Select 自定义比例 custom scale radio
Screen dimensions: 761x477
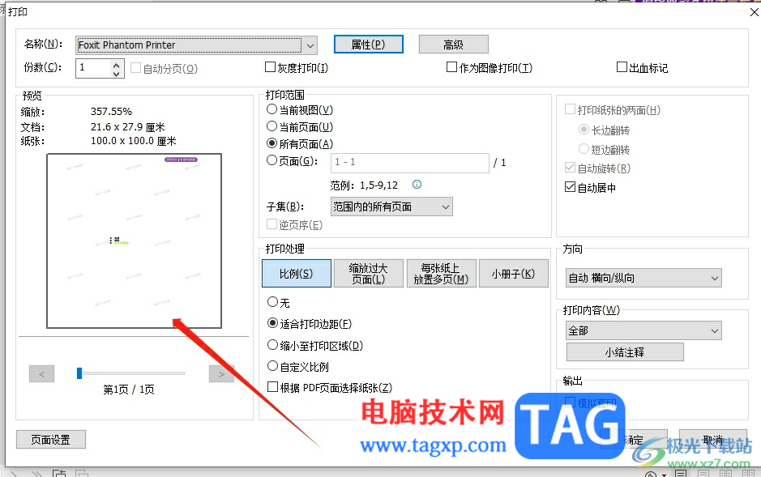pyautogui.click(x=273, y=366)
